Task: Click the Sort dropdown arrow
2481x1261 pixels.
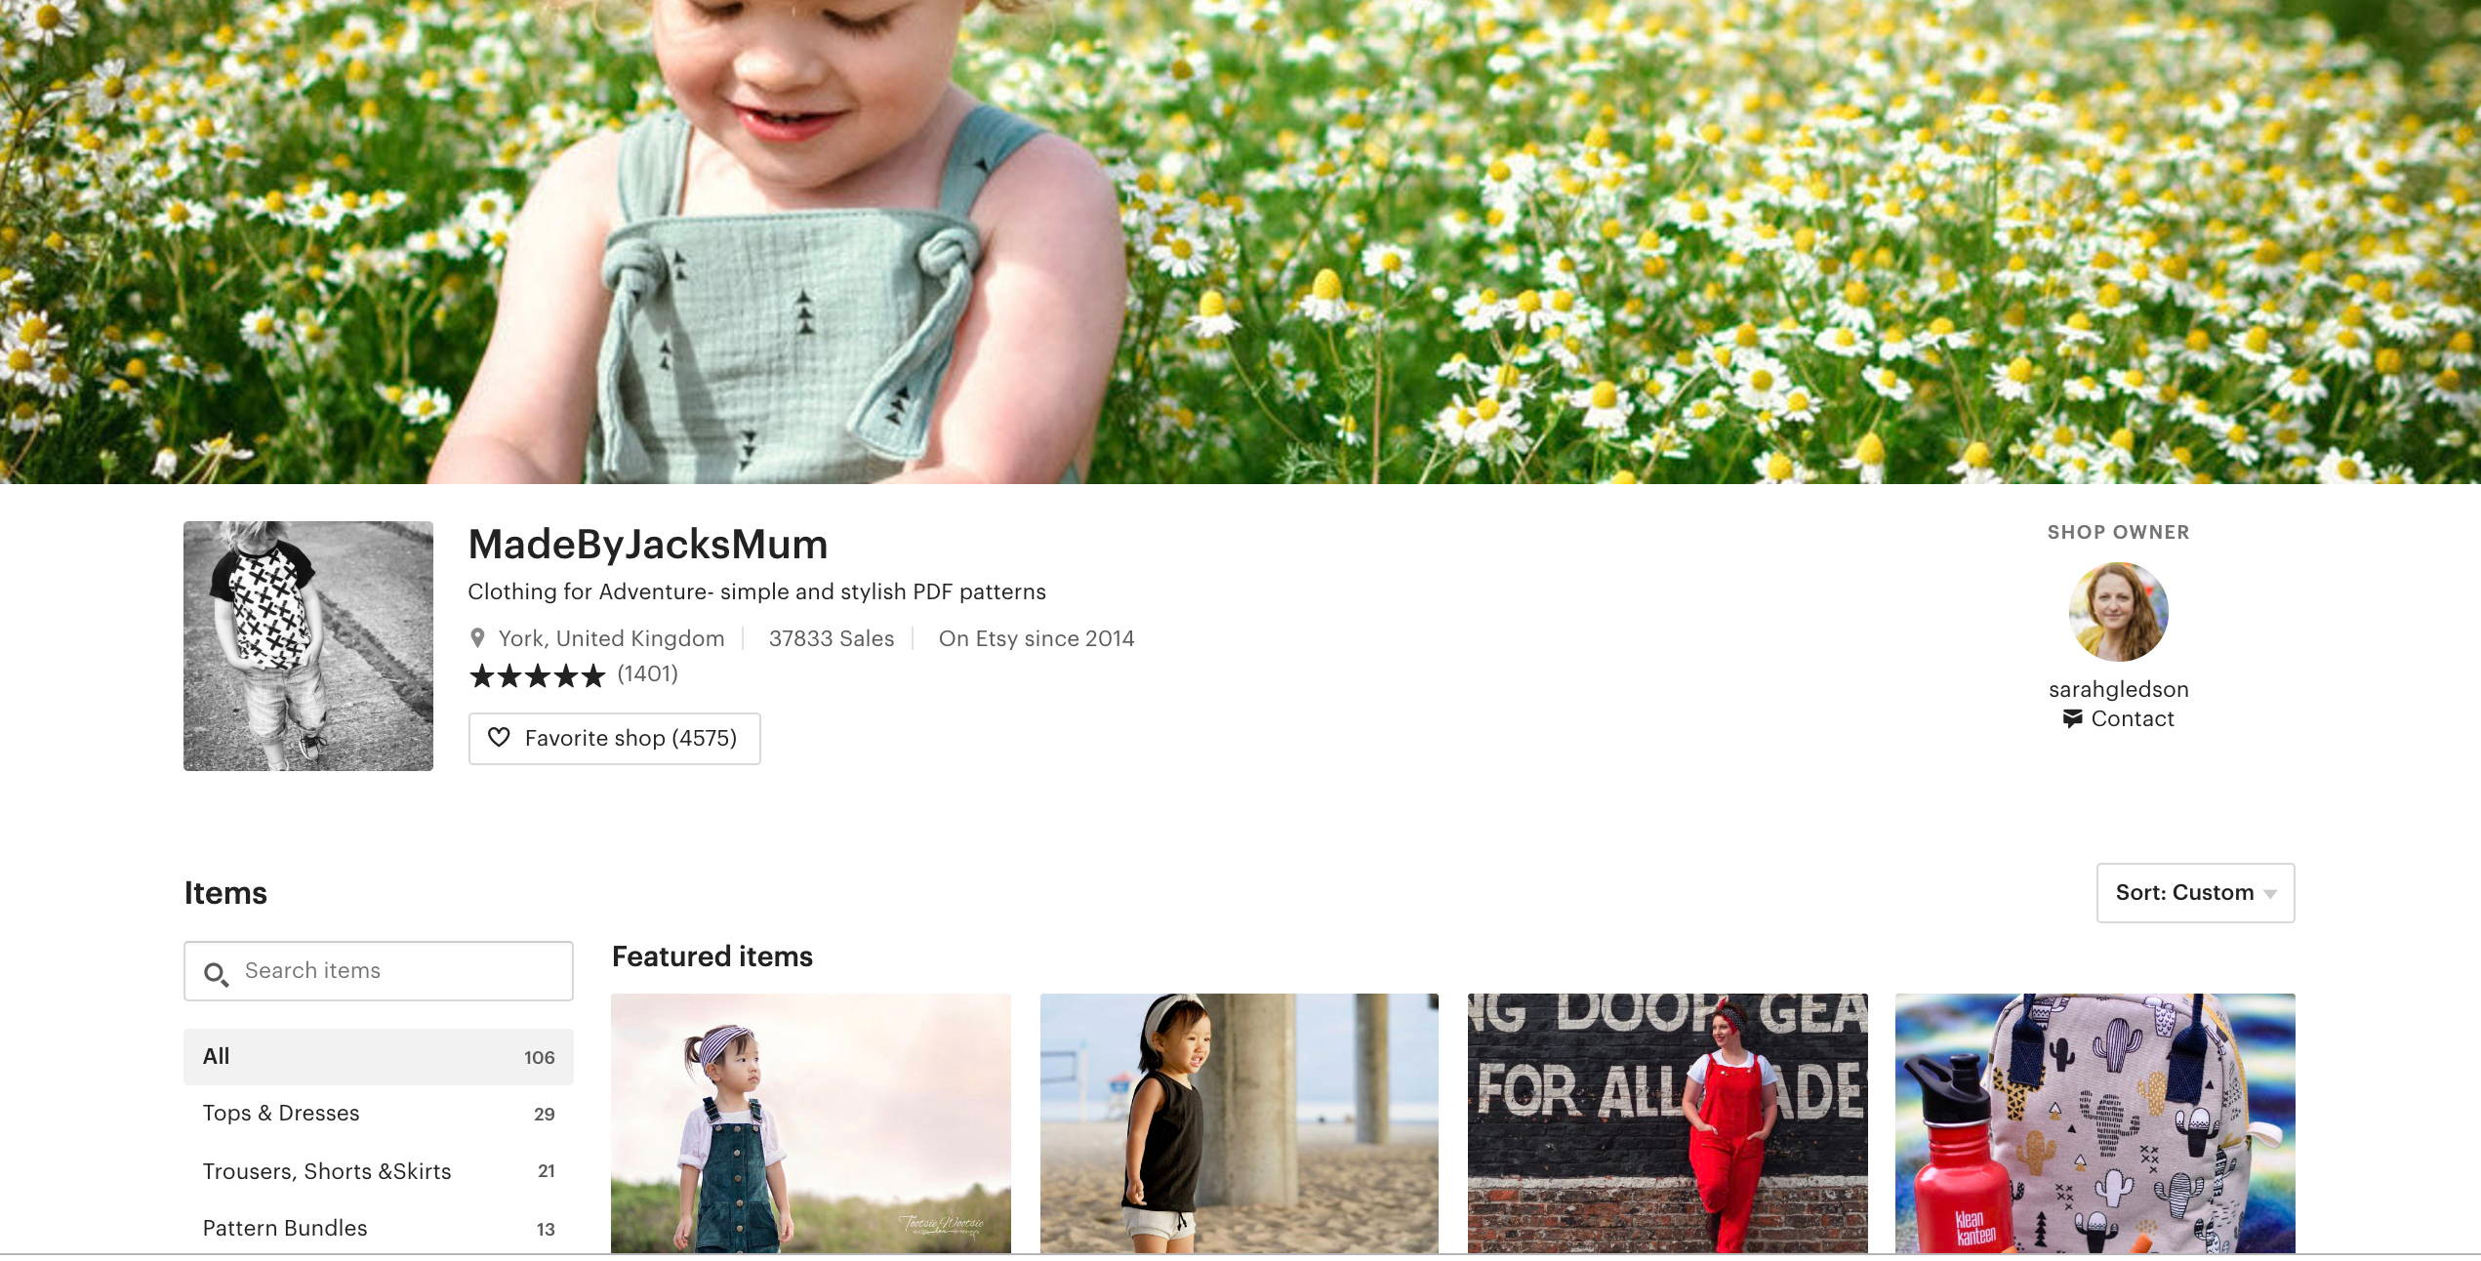Action: click(x=2270, y=894)
